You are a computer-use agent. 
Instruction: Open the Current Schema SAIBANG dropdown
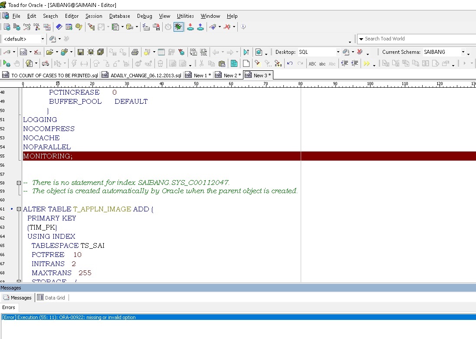tap(463, 52)
